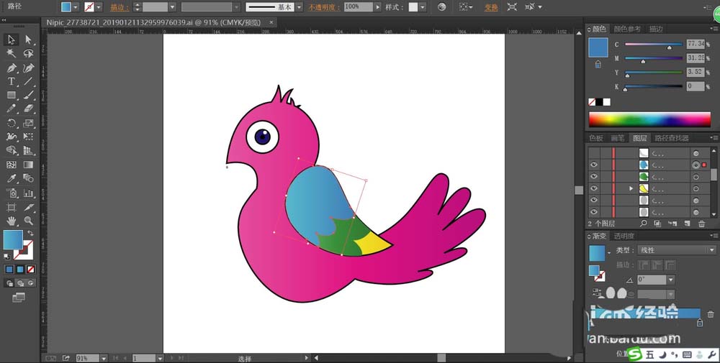Click the recolor artwork wheel icon in control bar
Image resolution: width=720 pixels, height=363 pixels.
[442, 7]
